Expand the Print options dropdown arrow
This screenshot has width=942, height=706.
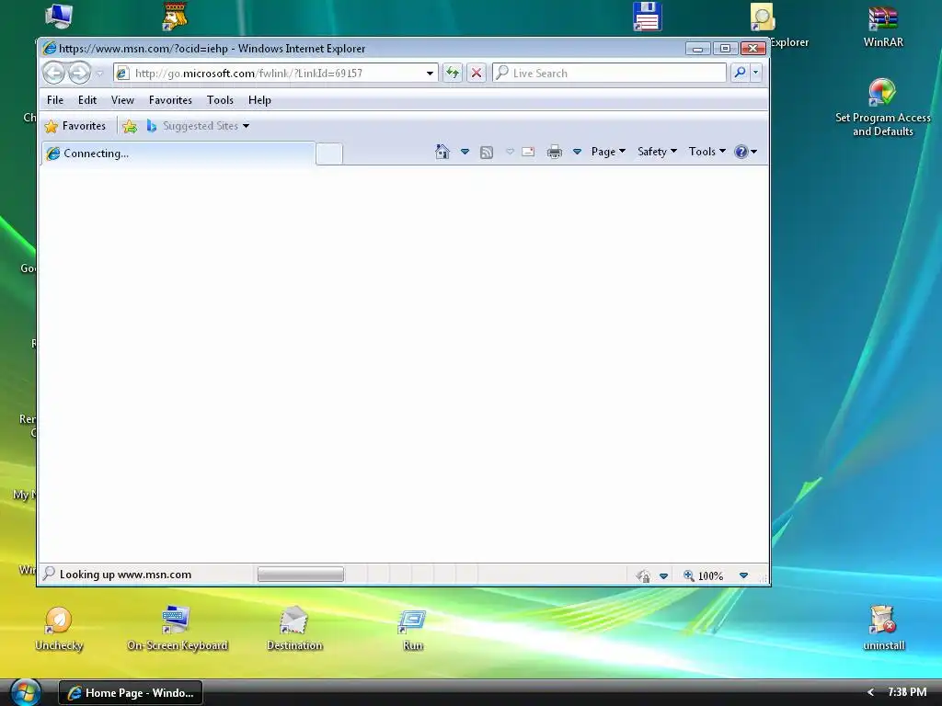pyautogui.click(x=577, y=152)
